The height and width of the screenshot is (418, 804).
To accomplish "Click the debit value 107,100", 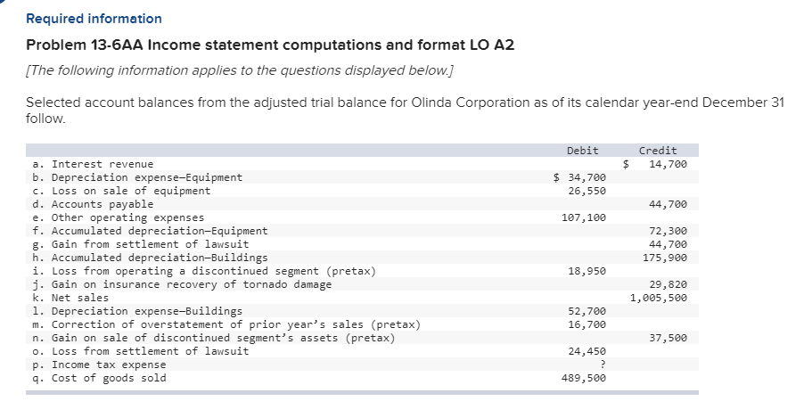I will [x=584, y=217].
